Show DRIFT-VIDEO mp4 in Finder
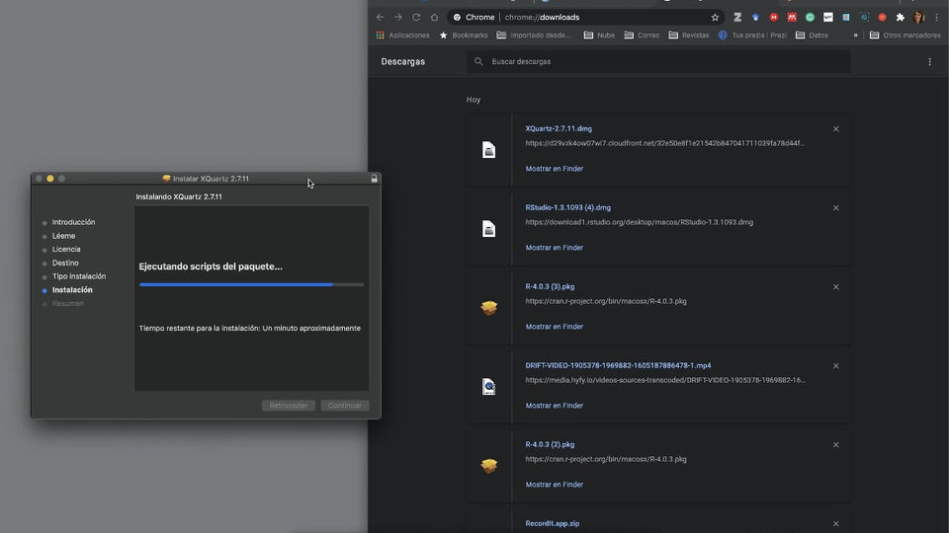 pyautogui.click(x=555, y=406)
